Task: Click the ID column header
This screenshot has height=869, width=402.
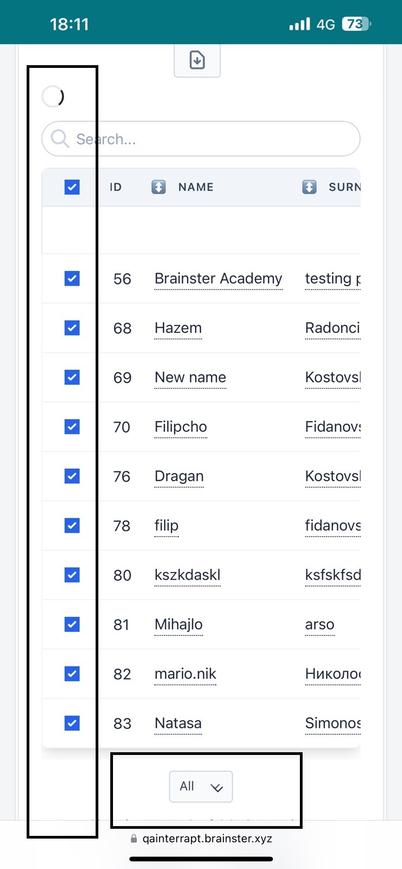Action: pyautogui.click(x=115, y=187)
